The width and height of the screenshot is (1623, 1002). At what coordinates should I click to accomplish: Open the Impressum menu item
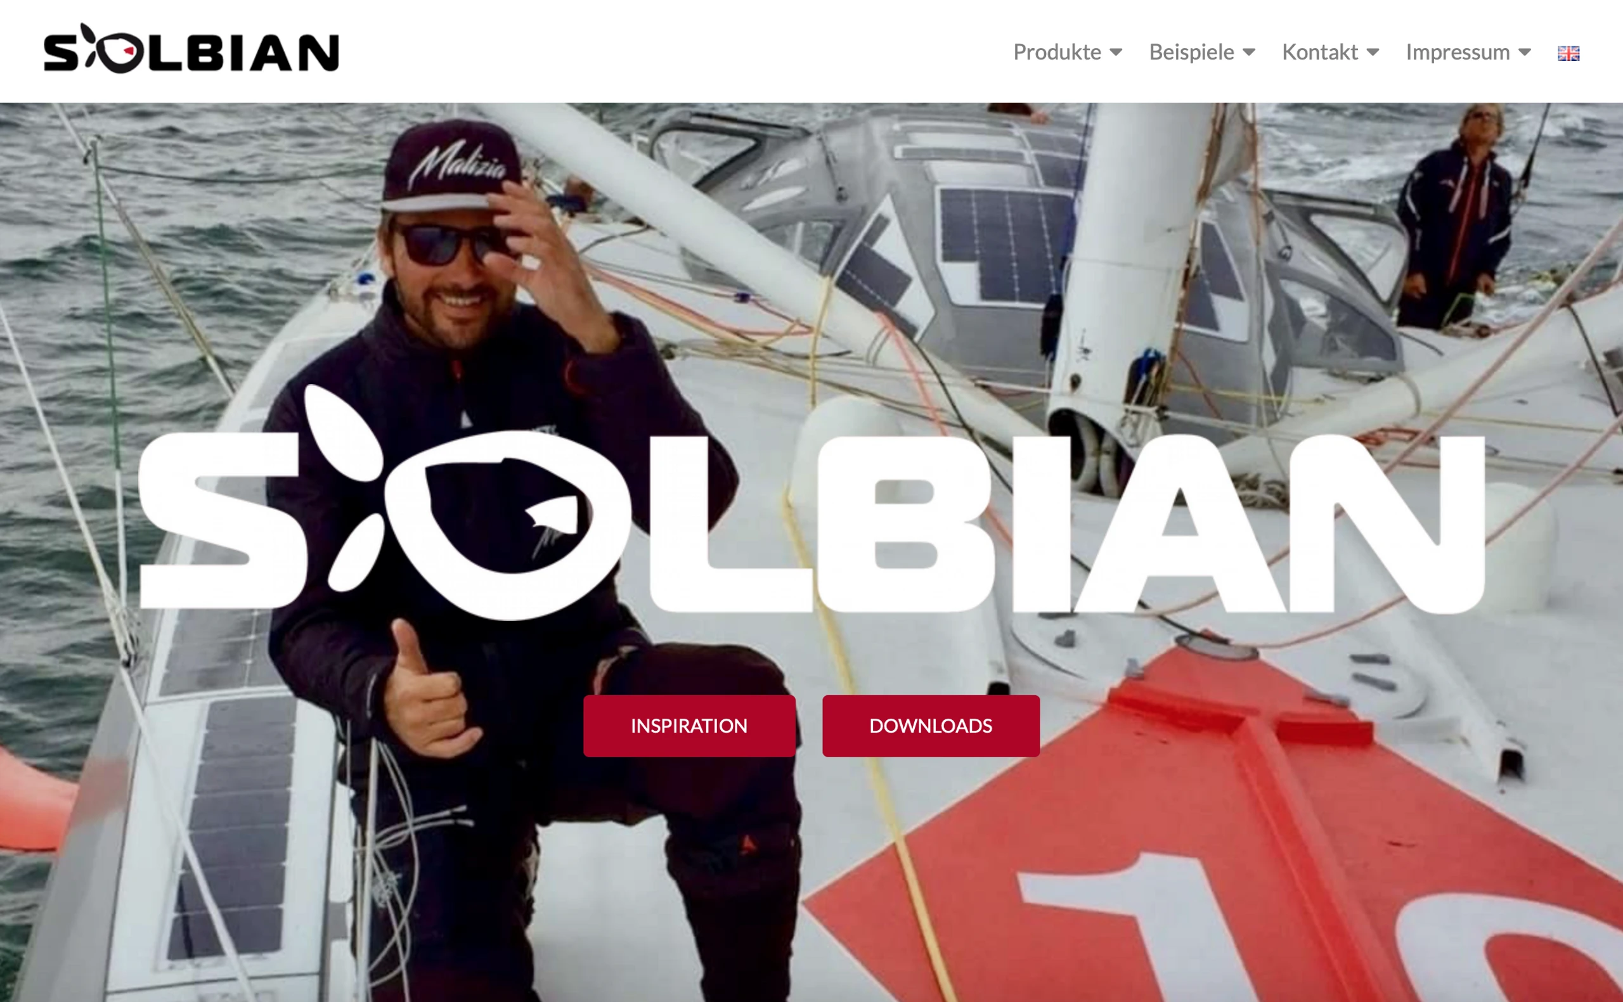click(x=1458, y=52)
